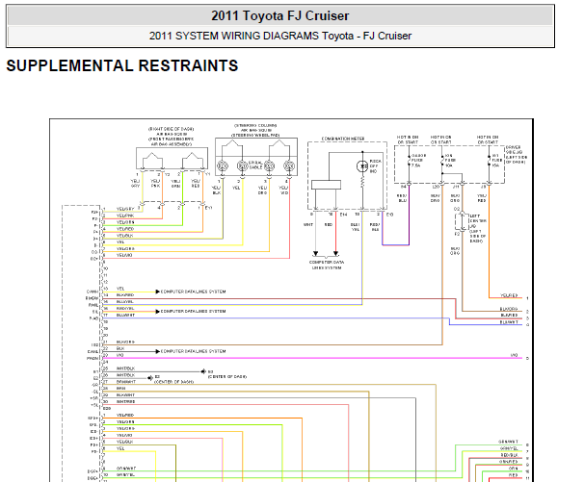Select '2011 SYSTEM WIRING DIAGRAMS Toyota - FJ Cruiser' subtitle
The height and width of the screenshot is (482, 584).
[280, 36]
